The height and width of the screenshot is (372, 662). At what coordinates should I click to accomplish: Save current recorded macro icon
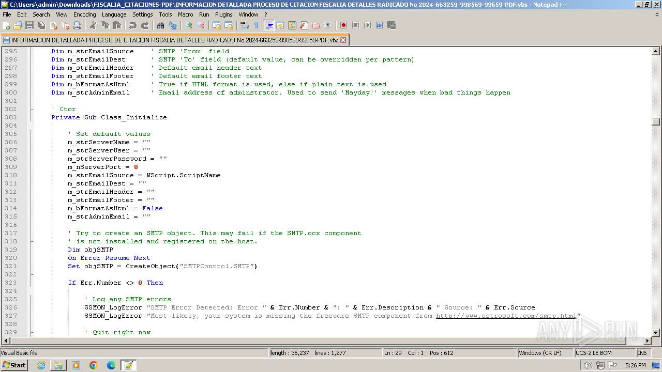tap(392, 25)
